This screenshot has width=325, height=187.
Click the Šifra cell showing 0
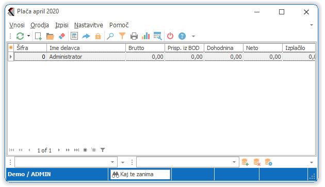pyautogui.click(x=30, y=57)
